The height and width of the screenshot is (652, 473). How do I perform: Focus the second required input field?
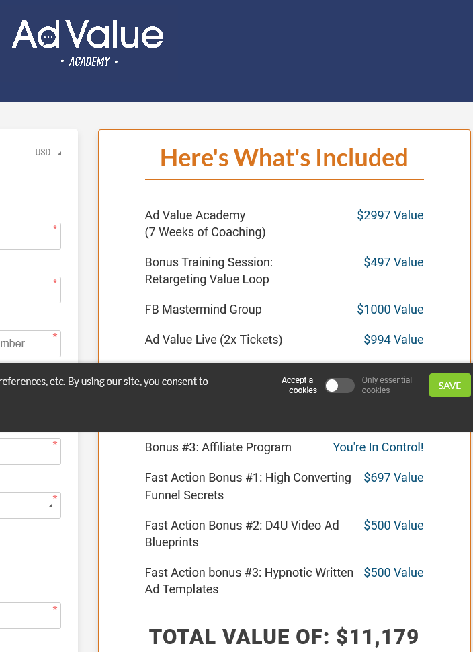(x=30, y=290)
